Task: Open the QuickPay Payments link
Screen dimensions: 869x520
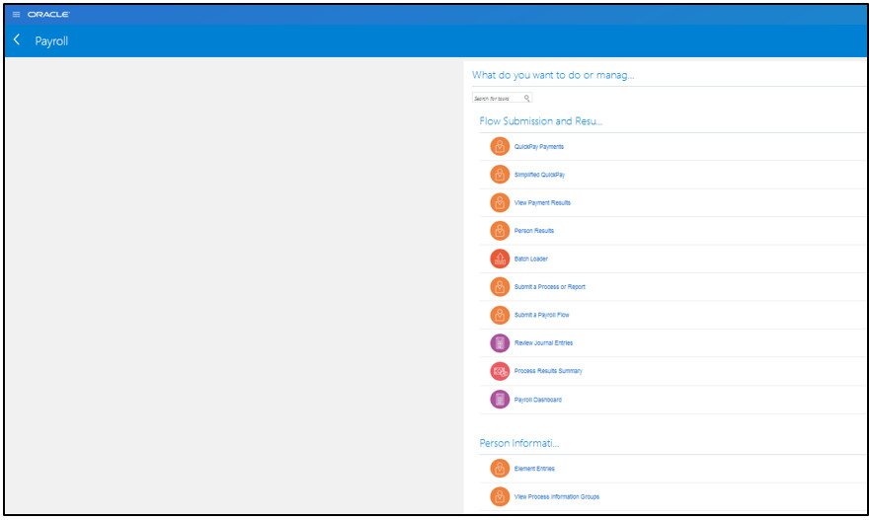Action: (x=539, y=147)
